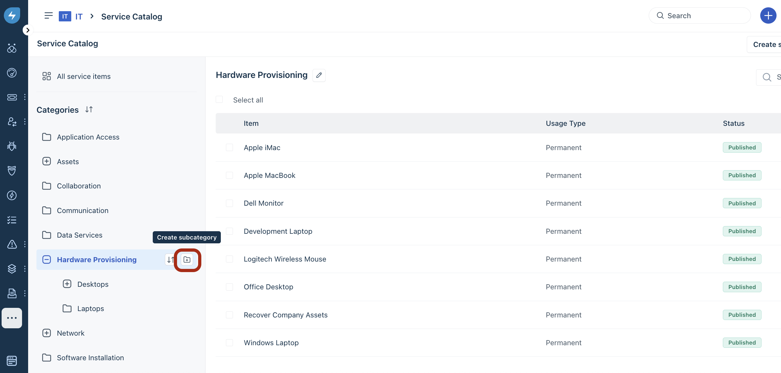Open the Apple MacBook item
This screenshot has width=781, height=373.
(x=269, y=175)
